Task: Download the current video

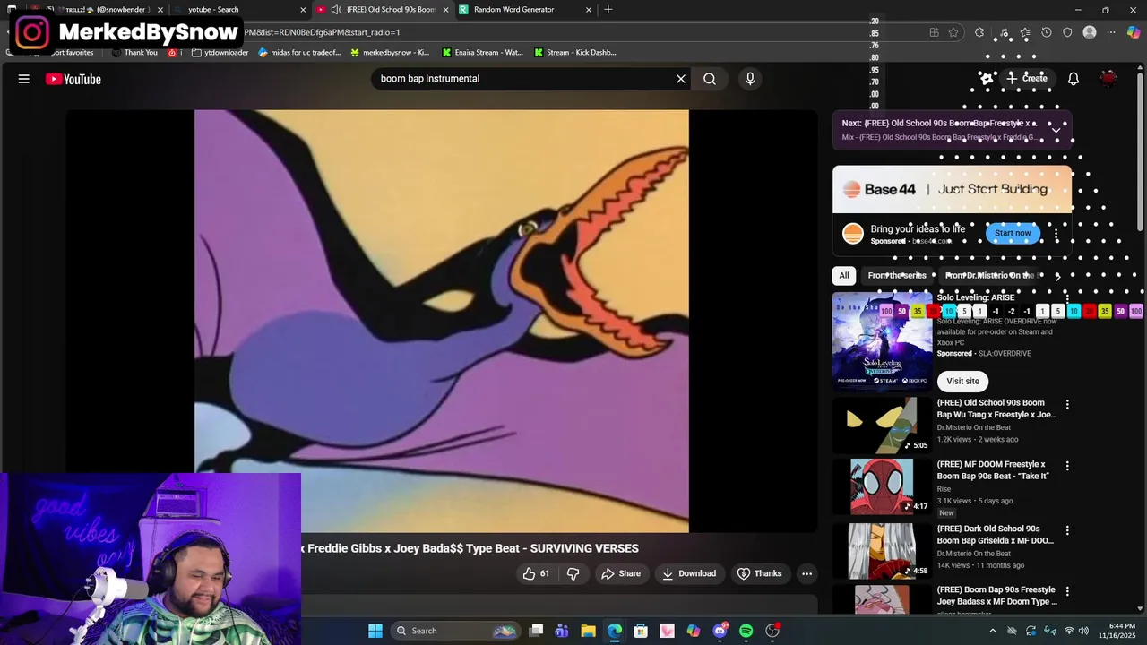Action: 689,573
